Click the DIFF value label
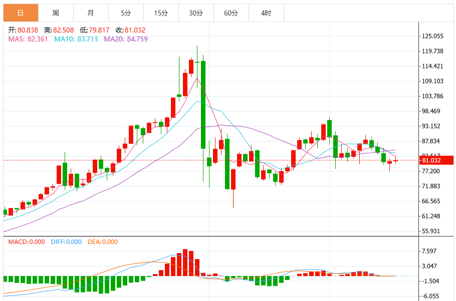456x301 pixels. coord(66,242)
